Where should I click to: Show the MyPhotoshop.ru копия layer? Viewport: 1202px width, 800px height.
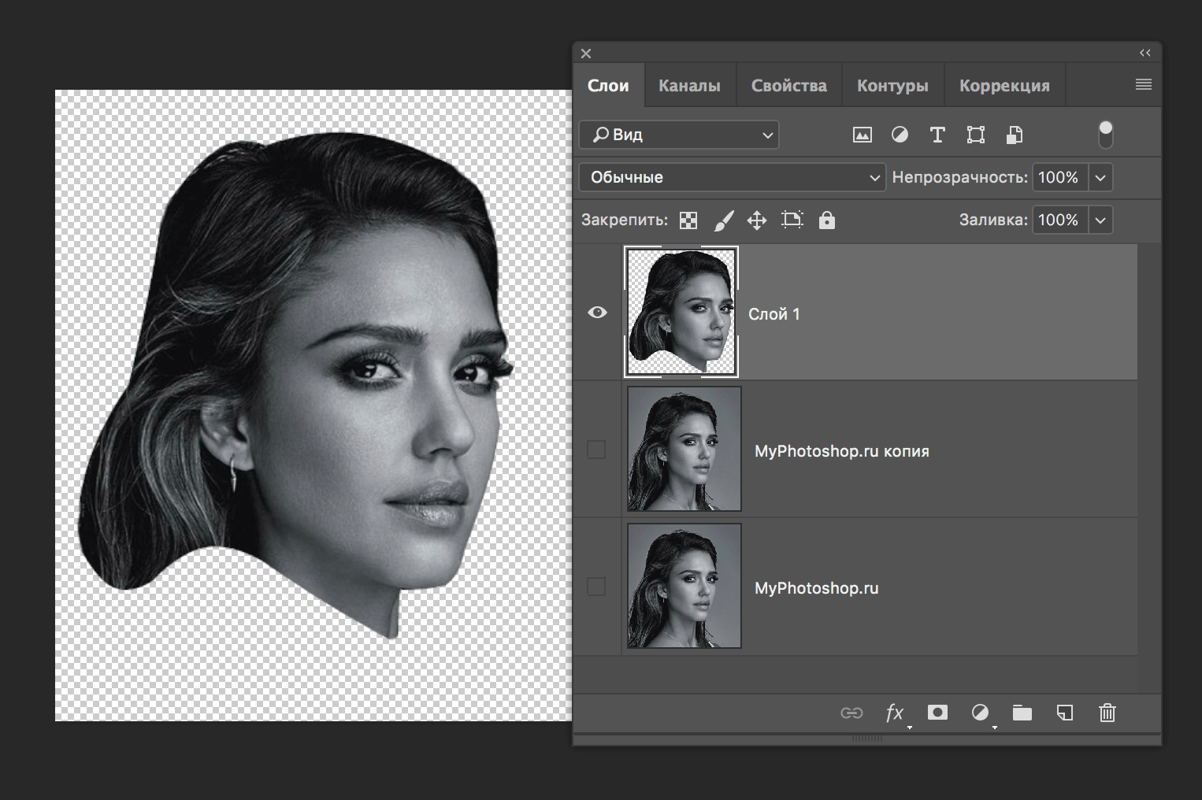(x=596, y=450)
